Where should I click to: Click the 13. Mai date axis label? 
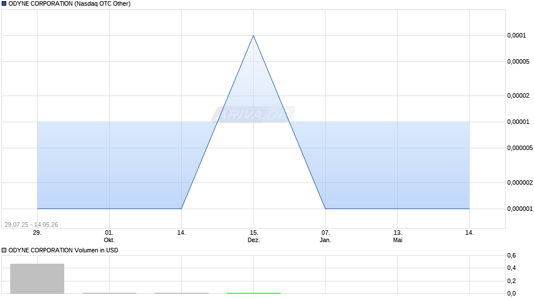(398, 236)
